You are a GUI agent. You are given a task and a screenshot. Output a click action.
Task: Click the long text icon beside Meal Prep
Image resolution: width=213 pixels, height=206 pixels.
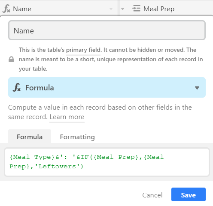click(x=136, y=8)
